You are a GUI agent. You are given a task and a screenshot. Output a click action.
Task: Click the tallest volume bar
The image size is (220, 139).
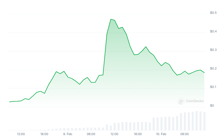[197, 121]
